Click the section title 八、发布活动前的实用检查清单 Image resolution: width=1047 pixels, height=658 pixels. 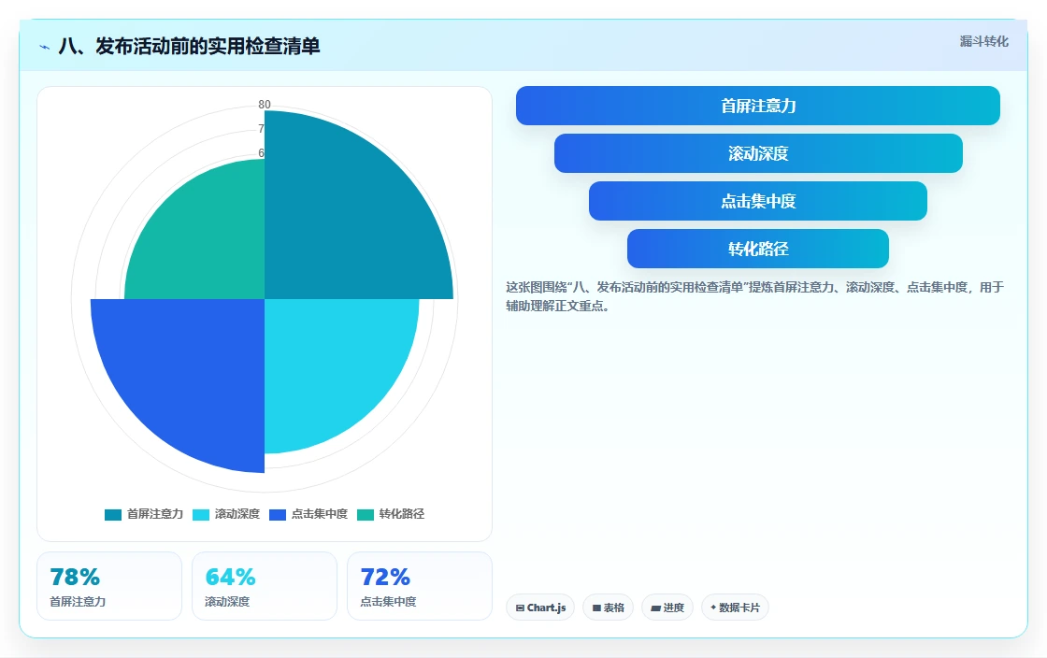[x=190, y=46]
